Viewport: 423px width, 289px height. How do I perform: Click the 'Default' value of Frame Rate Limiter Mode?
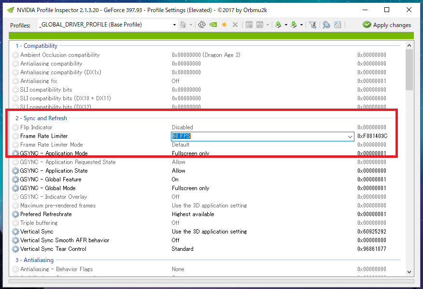181,145
